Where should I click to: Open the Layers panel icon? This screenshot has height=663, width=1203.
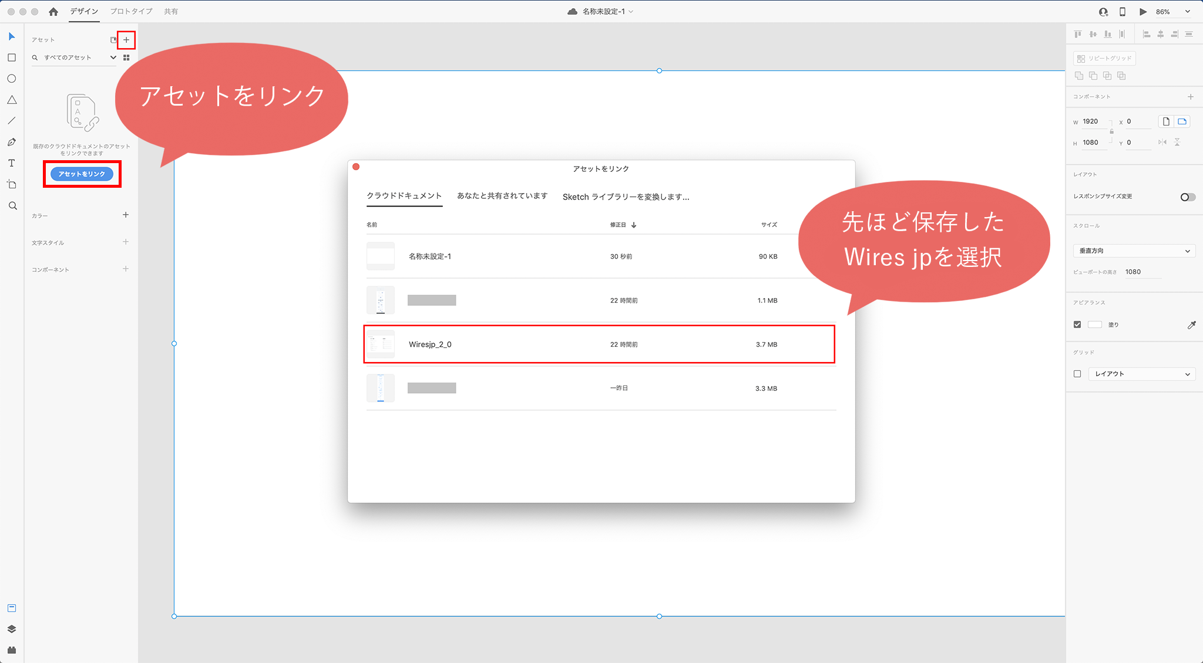12,629
